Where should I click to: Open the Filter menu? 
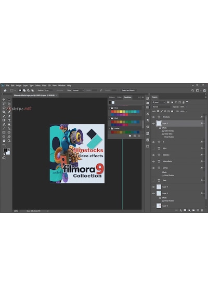pos(44,86)
